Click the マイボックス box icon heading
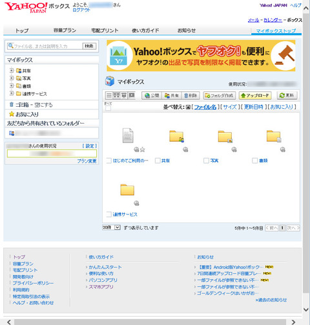The height and width of the screenshot is (325, 310). [x=110, y=81]
